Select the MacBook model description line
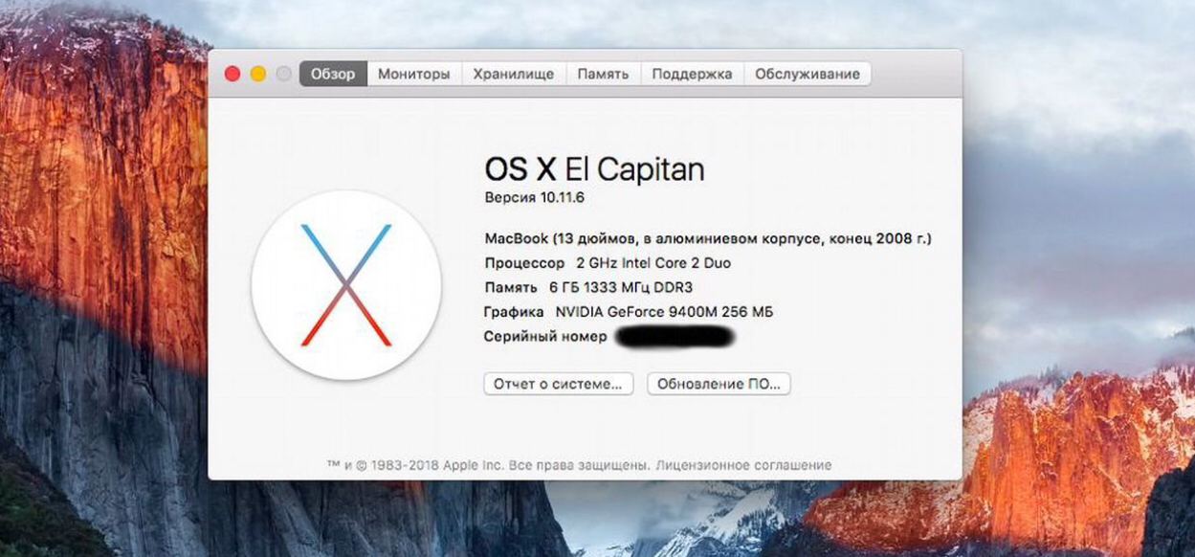Screen dimensions: 1195x557 pyautogui.click(x=708, y=238)
